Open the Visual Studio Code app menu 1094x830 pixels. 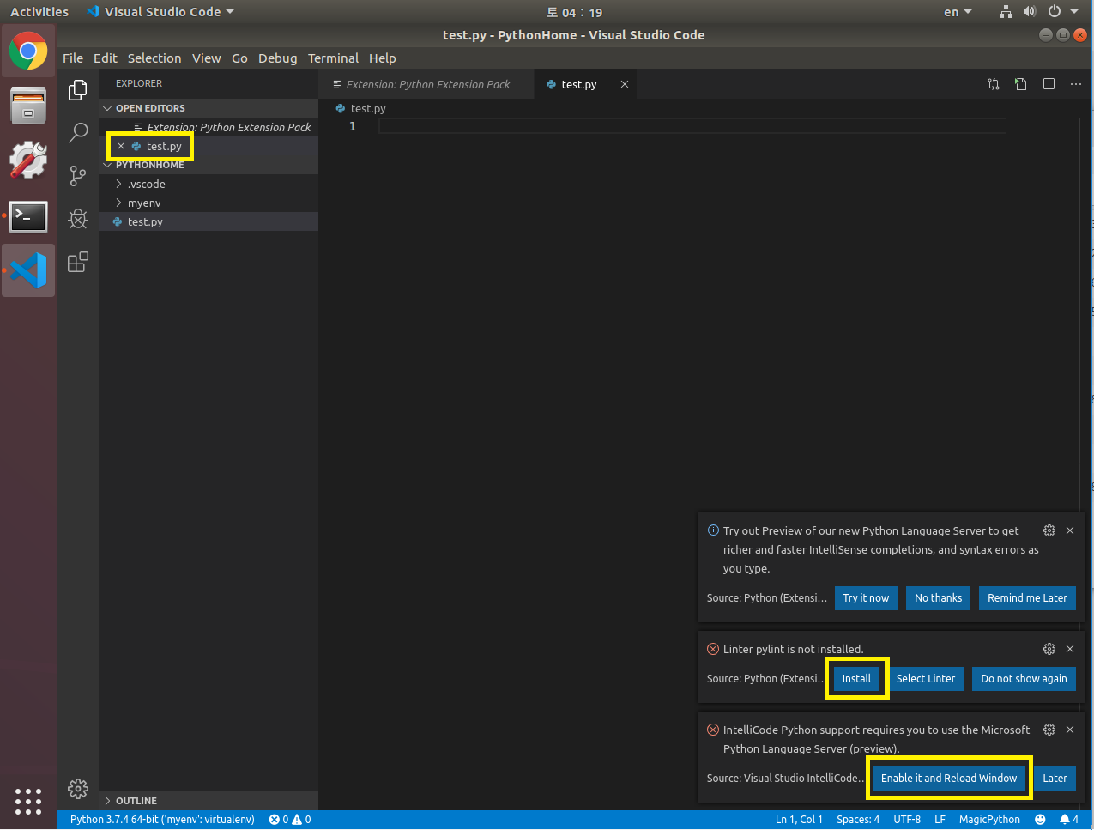coord(160,12)
